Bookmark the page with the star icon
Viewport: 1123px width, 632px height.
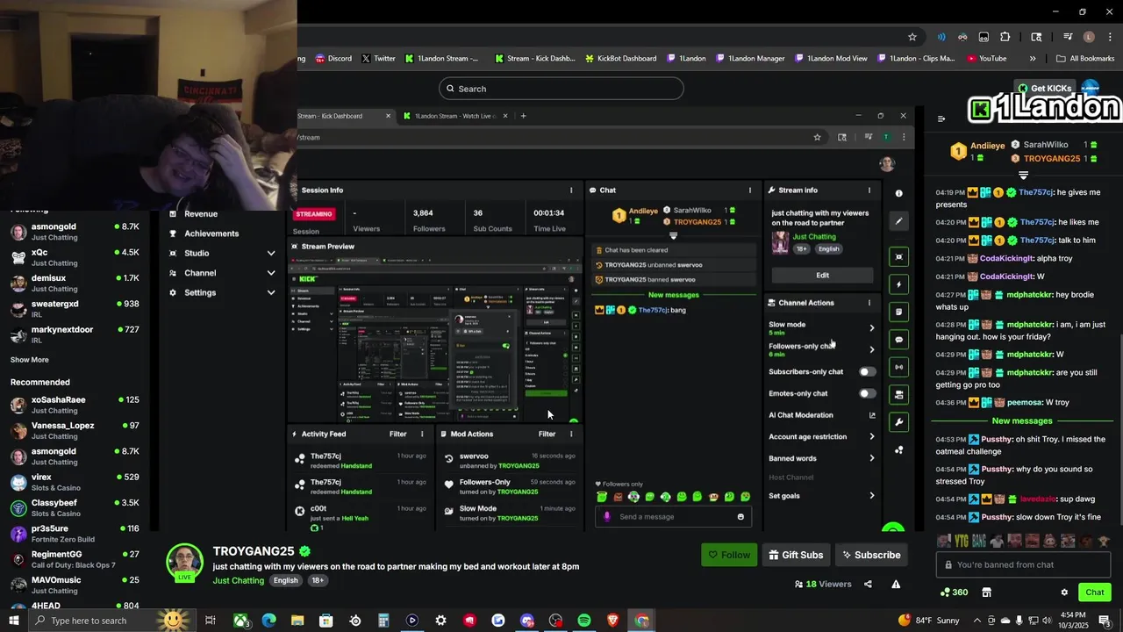[912, 37]
